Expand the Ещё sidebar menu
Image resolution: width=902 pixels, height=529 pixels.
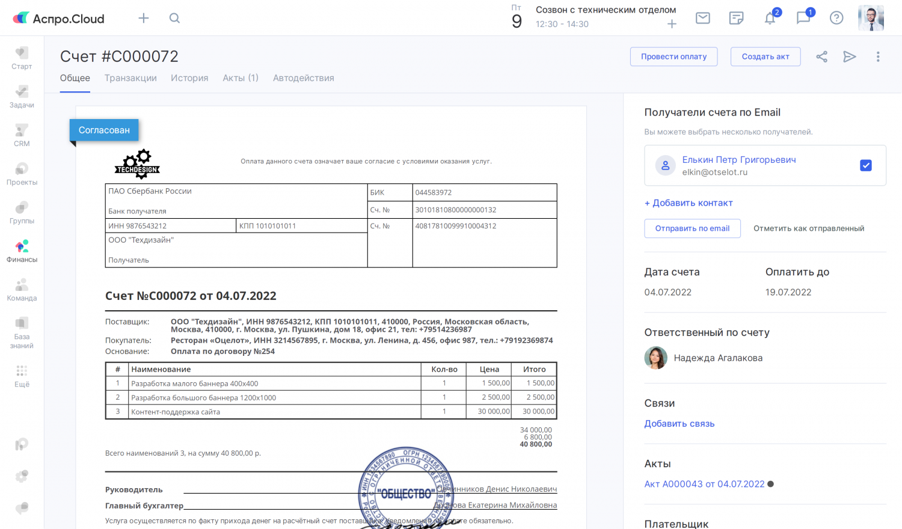[22, 376]
